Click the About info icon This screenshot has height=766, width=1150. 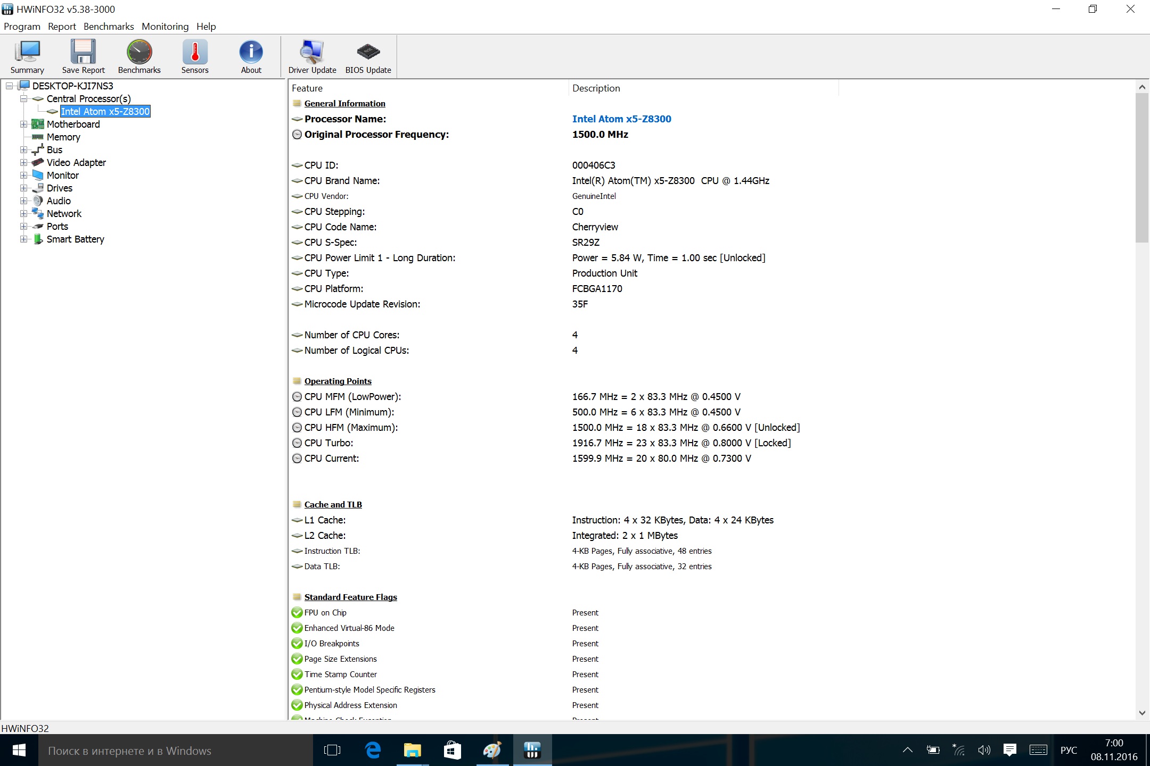(251, 56)
